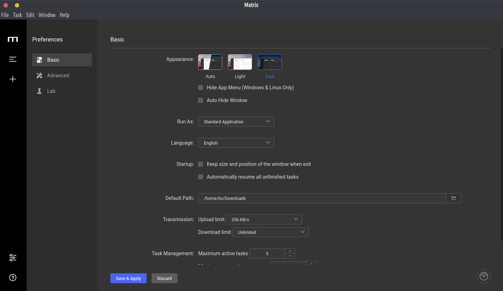Enable automatically resume all unfinished tasks
This screenshot has height=291, width=503.
click(201, 177)
